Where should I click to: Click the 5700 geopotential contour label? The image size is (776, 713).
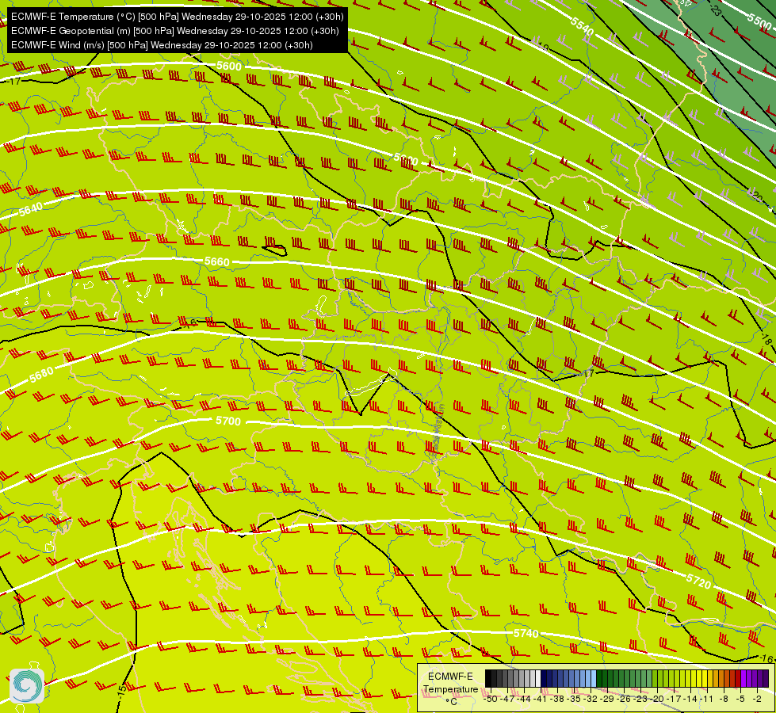[x=228, y=421]
